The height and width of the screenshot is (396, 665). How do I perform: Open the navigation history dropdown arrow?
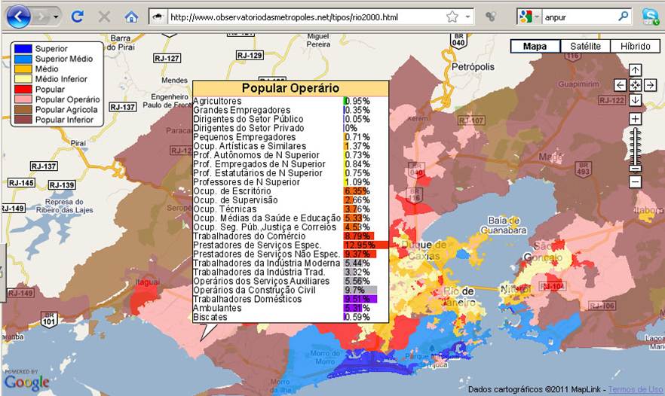tap(56, 17)
